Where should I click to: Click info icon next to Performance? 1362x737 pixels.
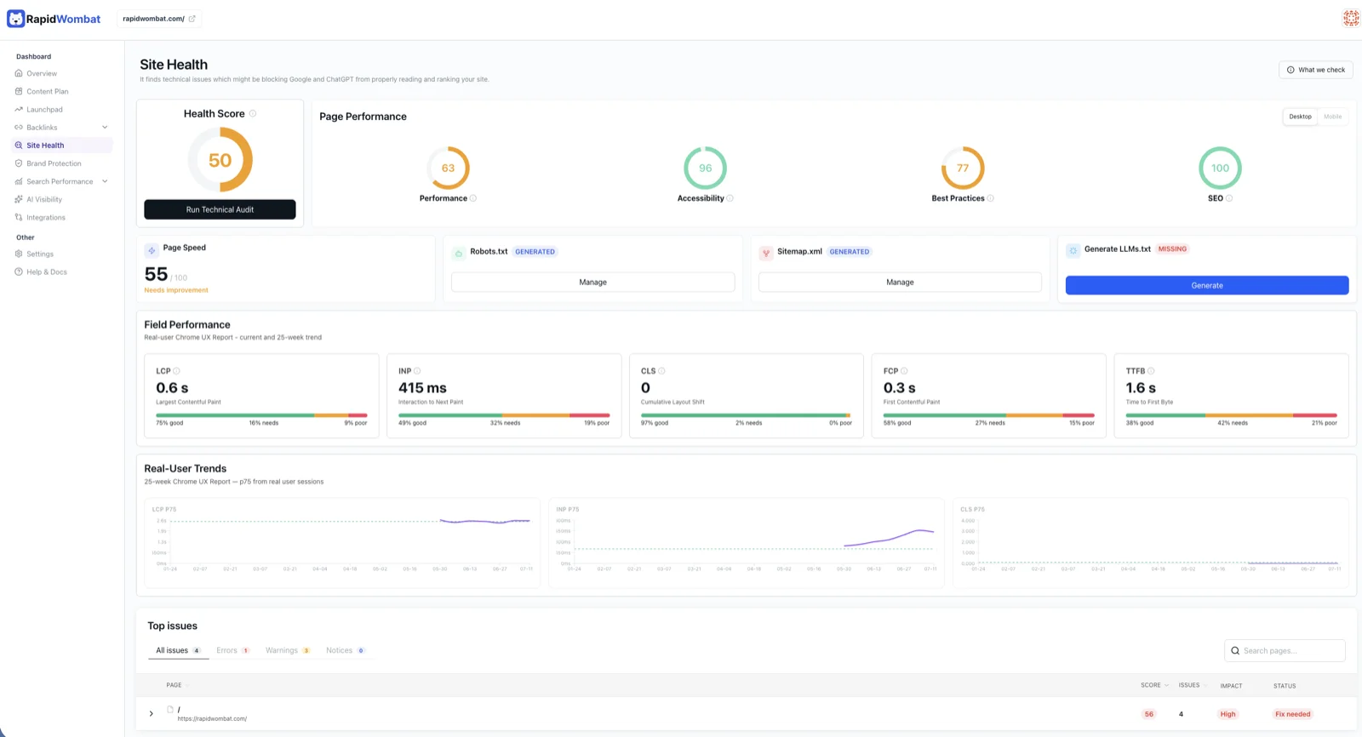click(x=473, y=198)
